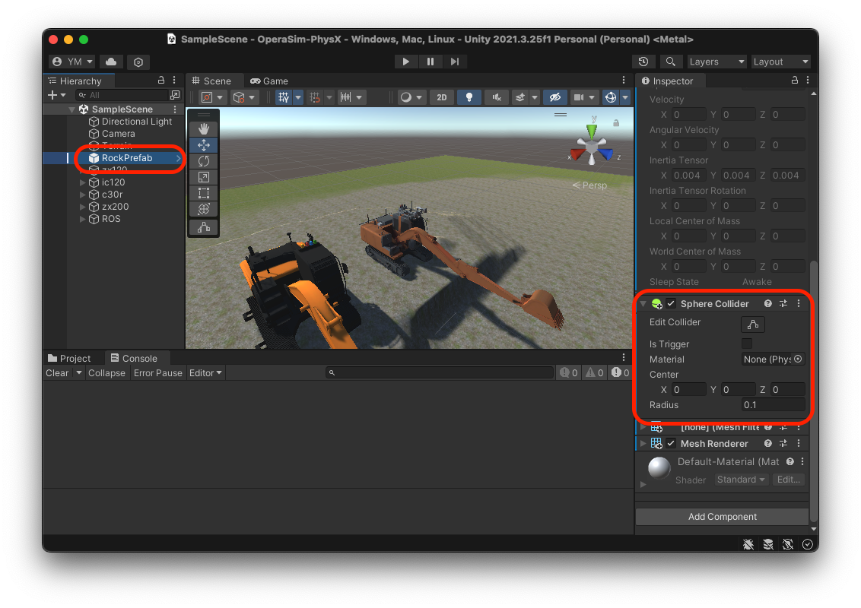Click the Default-Material preview sphere

(x=659, y=467)
